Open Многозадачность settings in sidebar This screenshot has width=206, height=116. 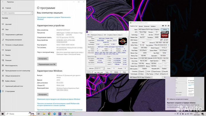11,66
